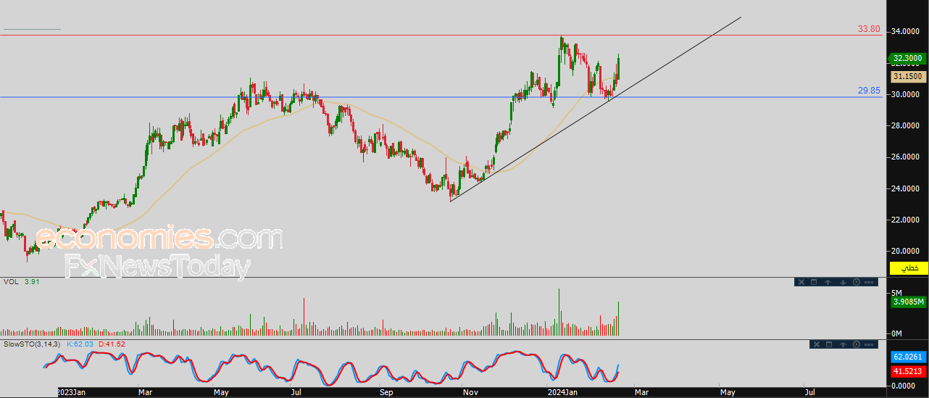Select the 29.85 blue support line label

[868, 91]
